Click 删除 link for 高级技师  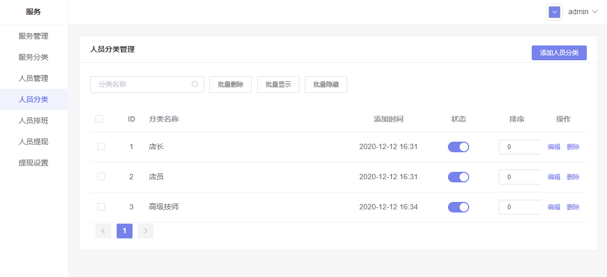pos(573,207)
